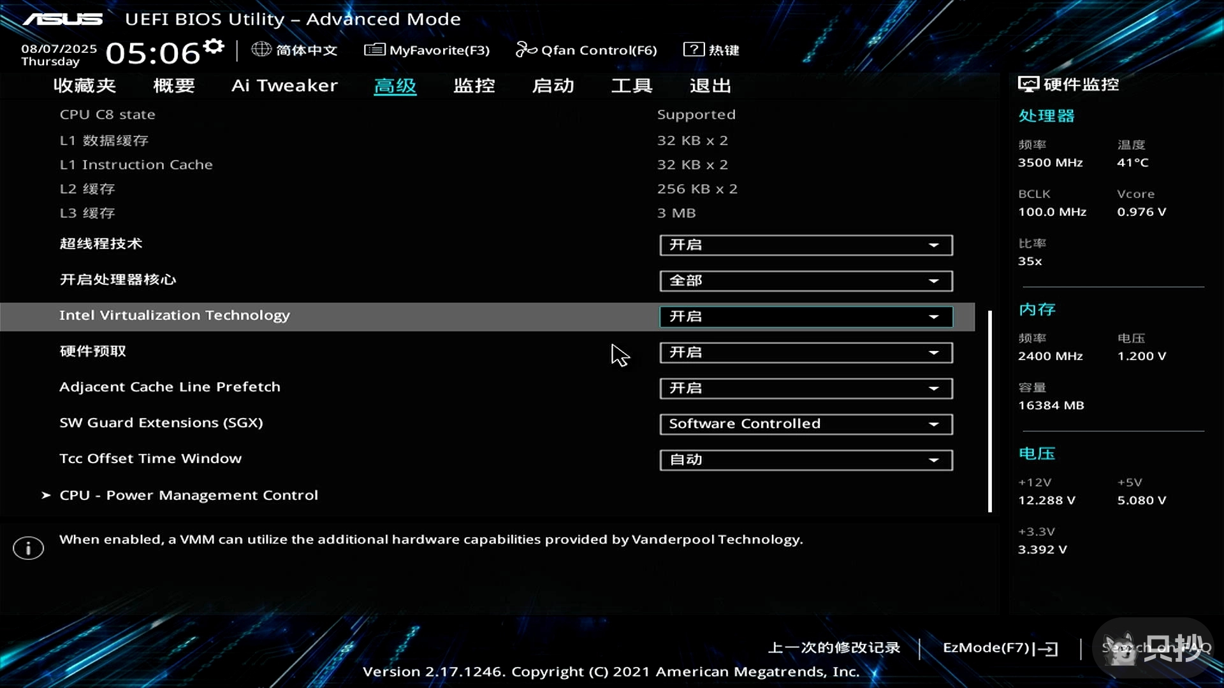Toggle Adjacent Cache Line Prefetch
Screen dimensions: 1224x688
coord(805,388)
